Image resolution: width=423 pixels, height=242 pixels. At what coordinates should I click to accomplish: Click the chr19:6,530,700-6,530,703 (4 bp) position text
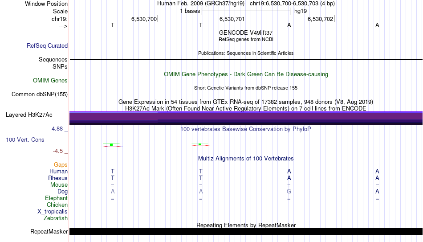(292, 4)
